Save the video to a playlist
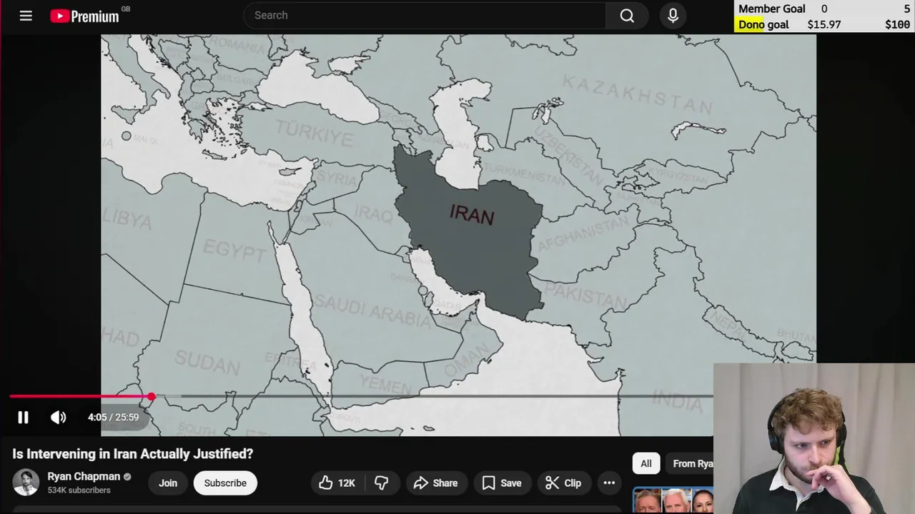Viewport: 915px width, 514px height. [x=502, y=483]
